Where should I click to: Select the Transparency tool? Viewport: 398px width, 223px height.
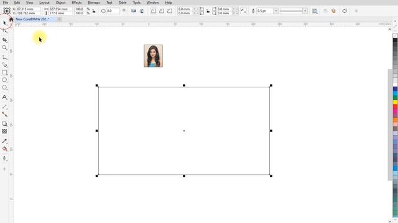[4, 131]
